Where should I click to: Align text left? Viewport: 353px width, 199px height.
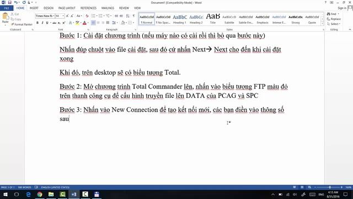[93, 23]
